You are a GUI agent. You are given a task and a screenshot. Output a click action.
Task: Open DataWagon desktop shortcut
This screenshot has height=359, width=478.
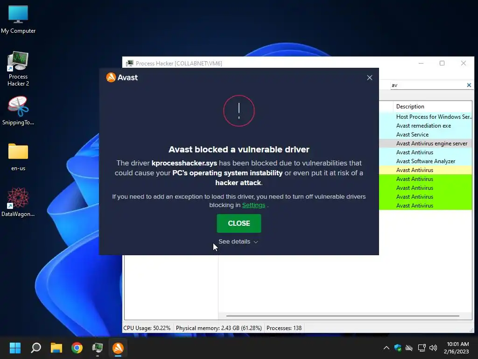[x=18, y=202]
